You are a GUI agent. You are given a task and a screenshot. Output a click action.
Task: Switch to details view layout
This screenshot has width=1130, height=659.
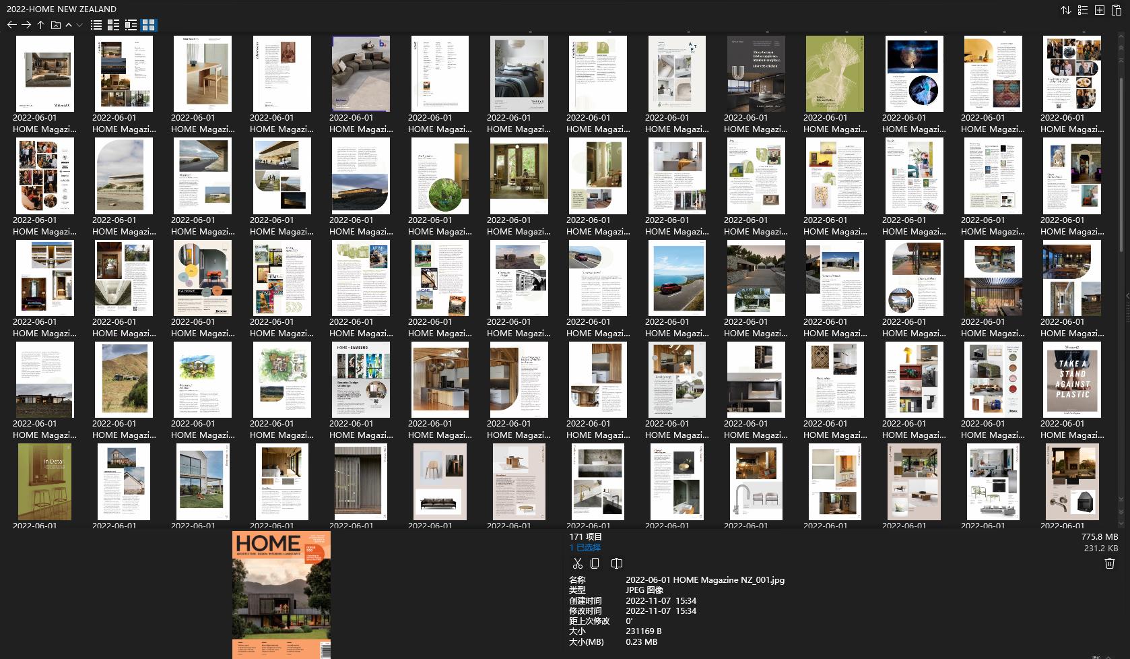pos(113,25)
